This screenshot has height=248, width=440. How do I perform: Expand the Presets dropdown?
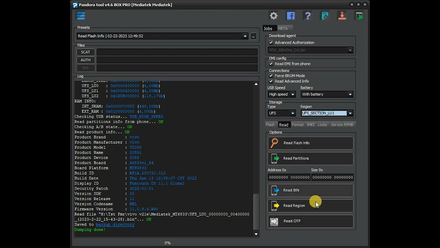245,36
